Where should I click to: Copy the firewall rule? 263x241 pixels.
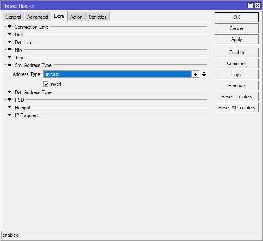[237, 75]
